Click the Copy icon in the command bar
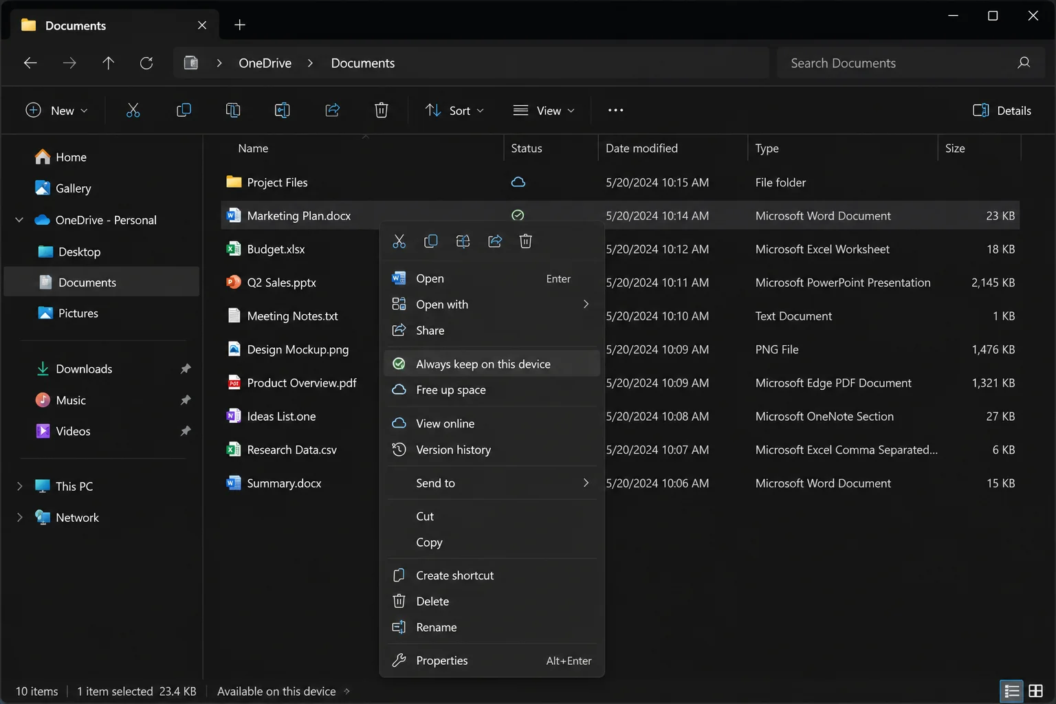This screenshot has height=704, width=1056. click(184, 110)
